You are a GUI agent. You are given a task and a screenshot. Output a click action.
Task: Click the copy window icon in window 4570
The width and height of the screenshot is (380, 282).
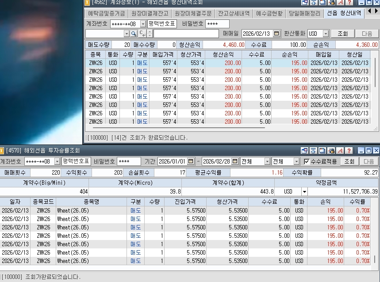click(322, 151)
